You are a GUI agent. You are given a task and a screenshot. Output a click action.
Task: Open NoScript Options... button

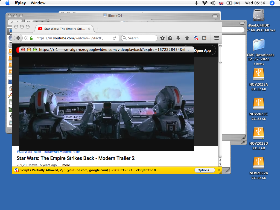[205, 170]
